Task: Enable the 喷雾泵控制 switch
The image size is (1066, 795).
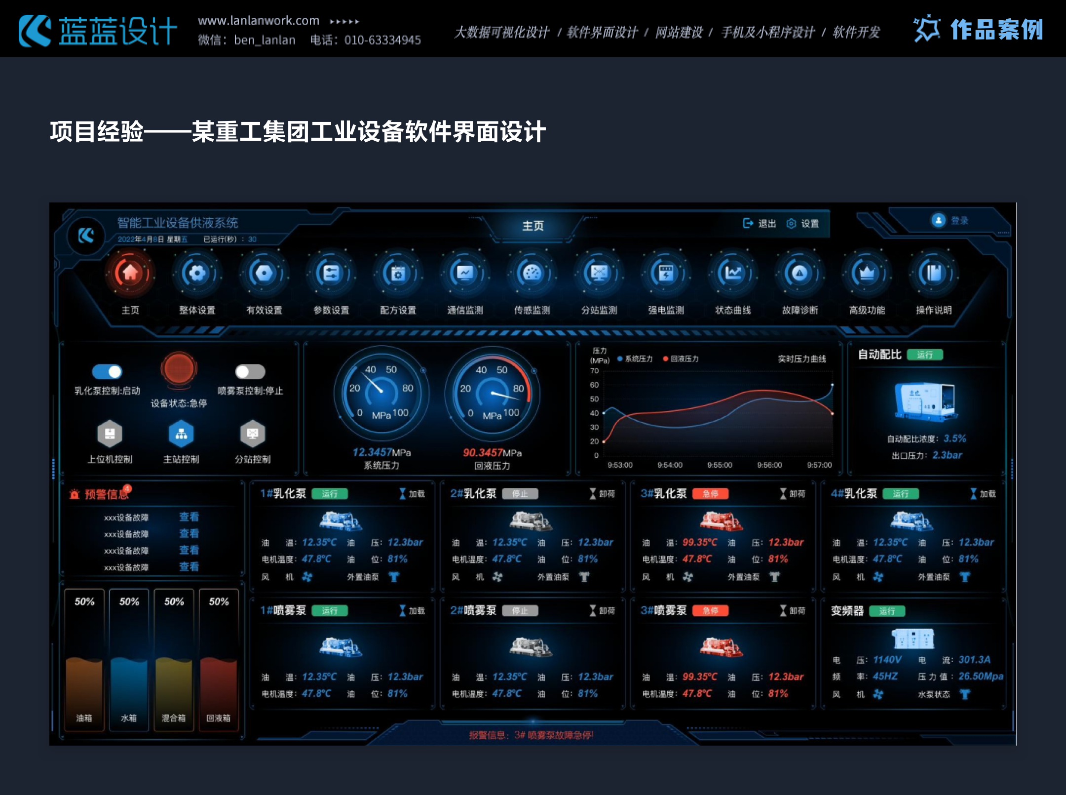Action: [250, 371]
